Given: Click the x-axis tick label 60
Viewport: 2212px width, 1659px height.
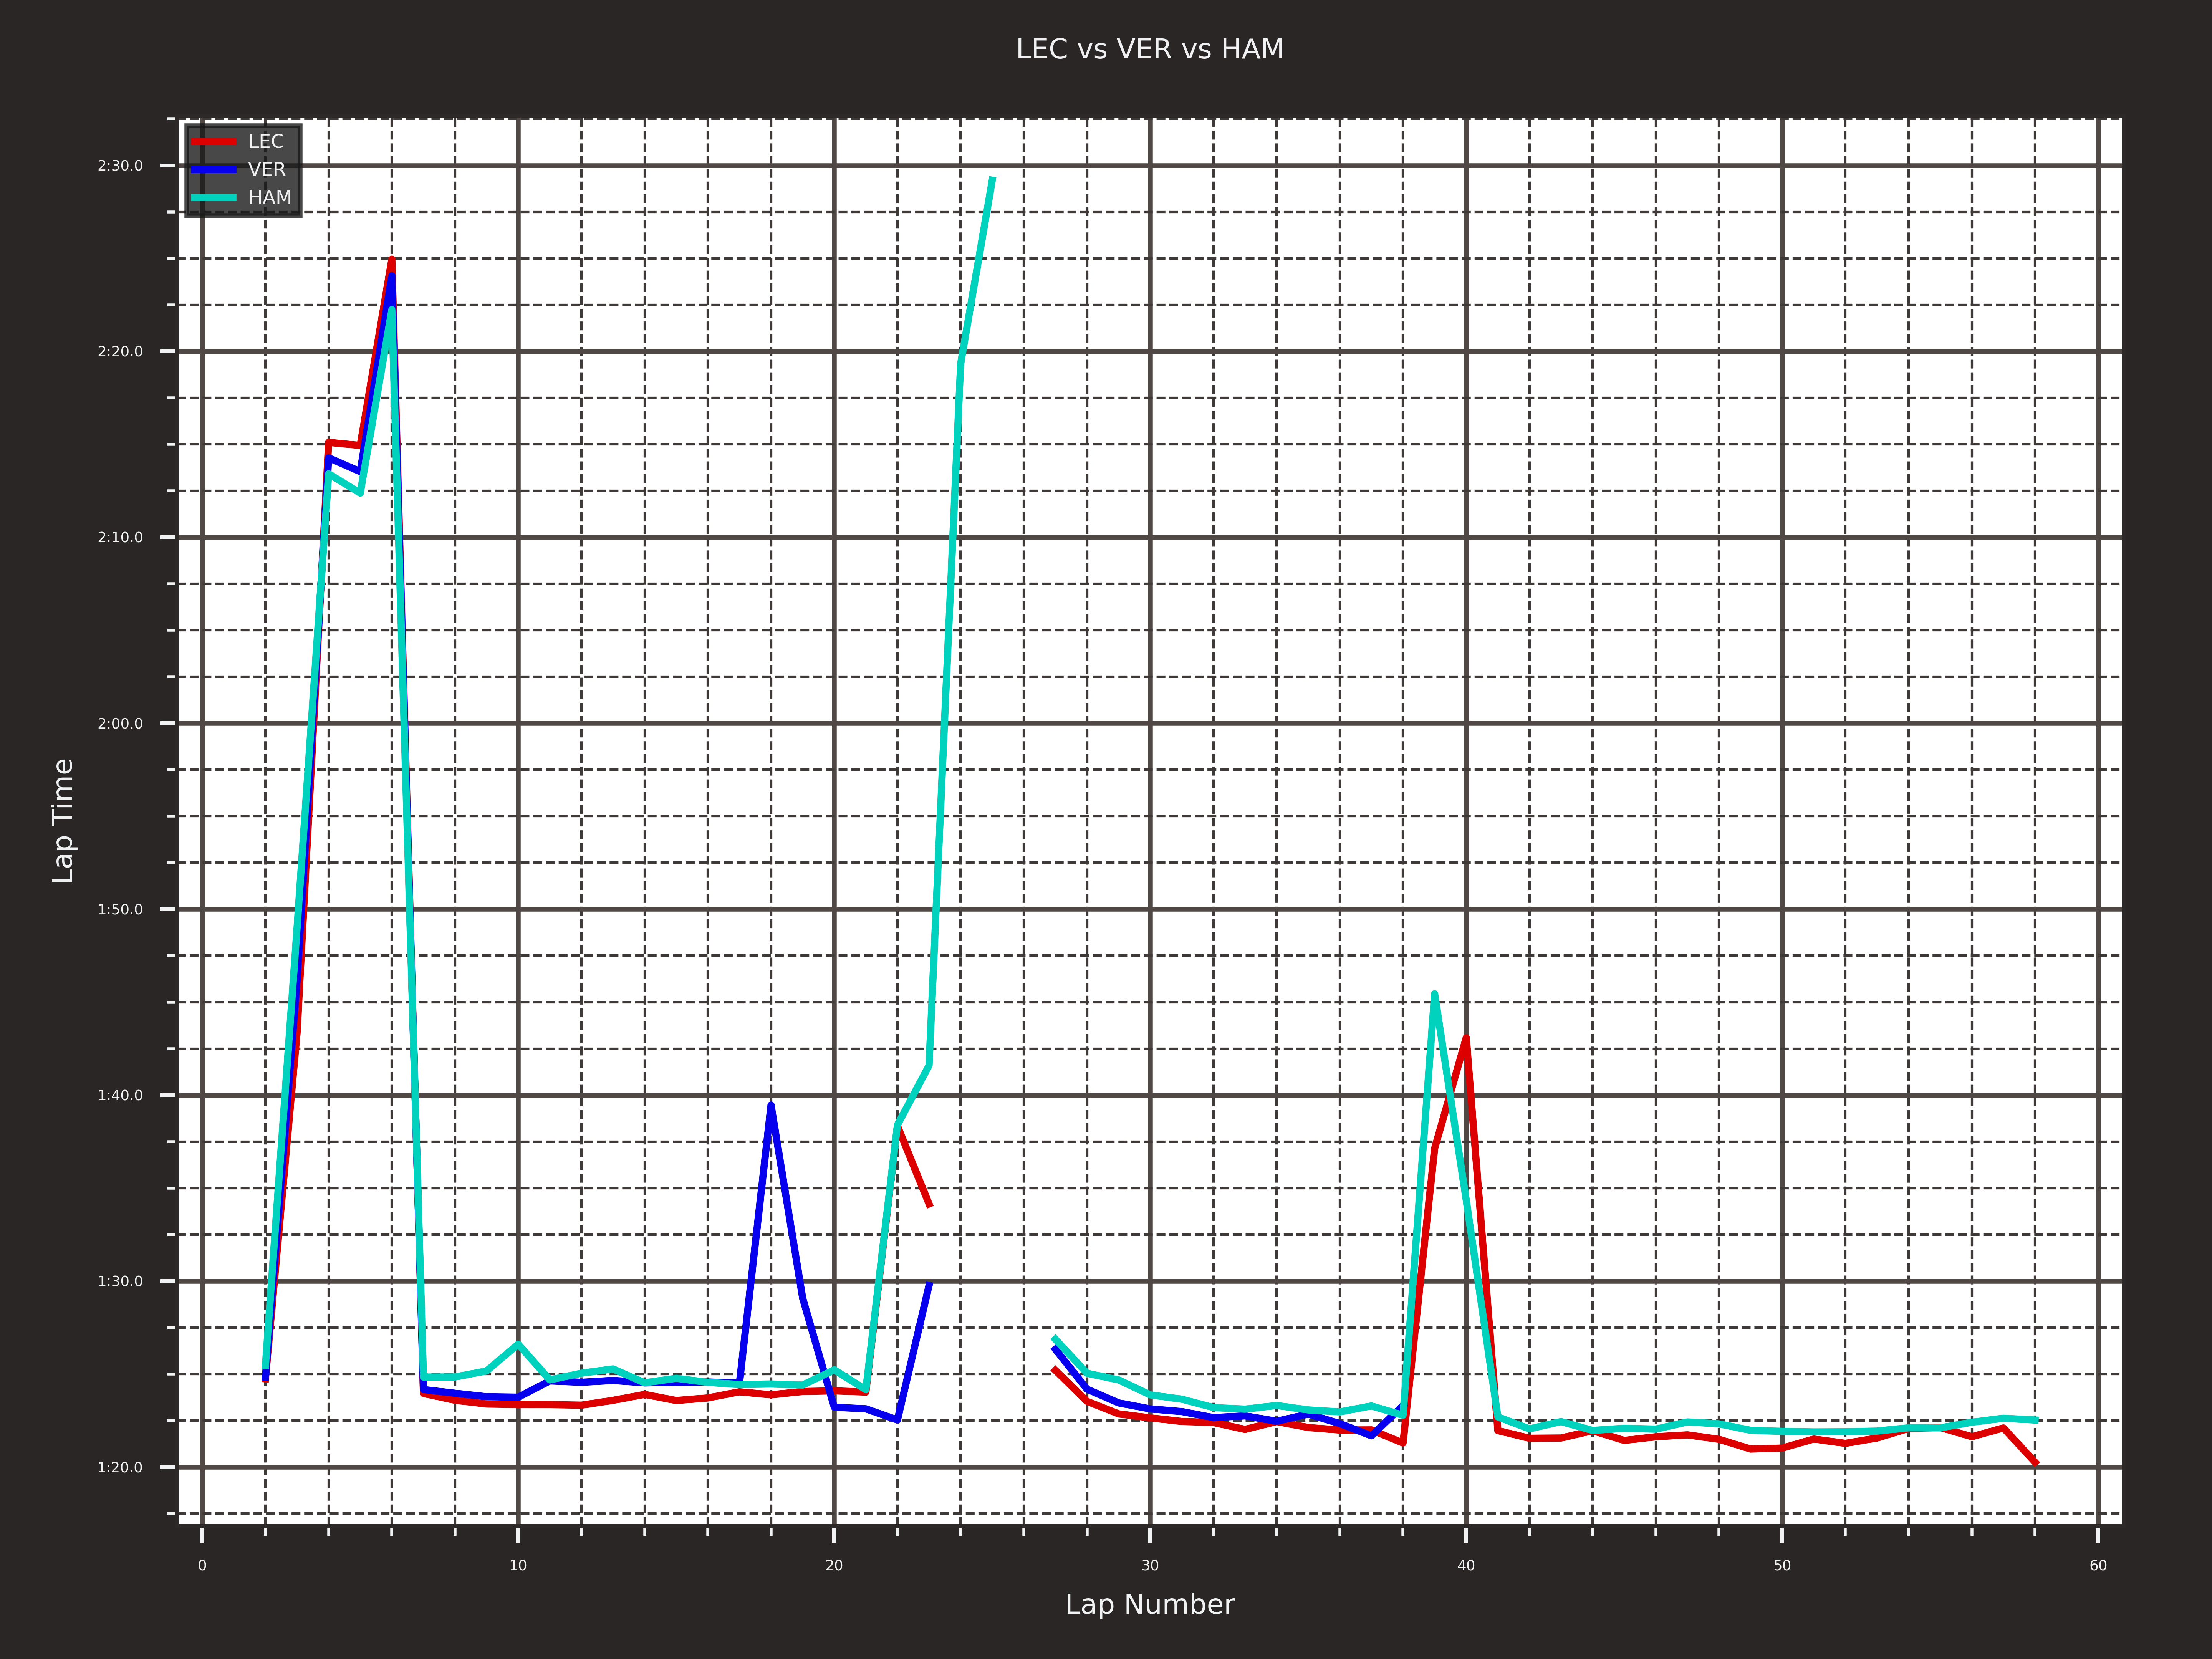Looking at the screenshot, I should tap(2098, 1566).
